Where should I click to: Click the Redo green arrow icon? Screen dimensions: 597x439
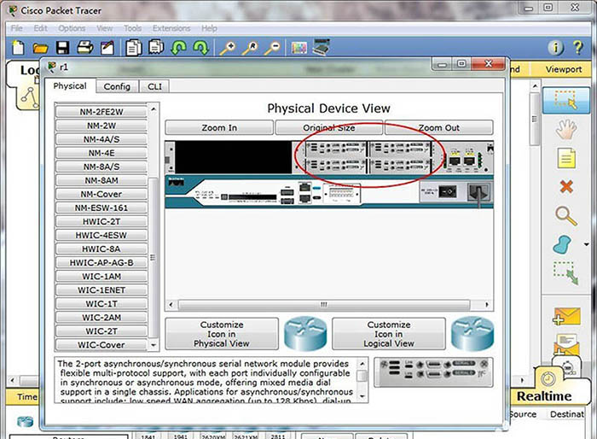[200, 48]
